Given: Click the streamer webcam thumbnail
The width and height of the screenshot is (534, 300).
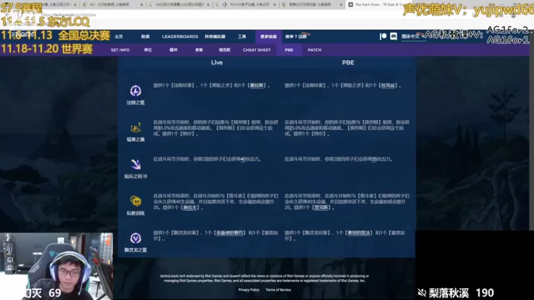Looking at the screenshot, I should click(56, 266).
